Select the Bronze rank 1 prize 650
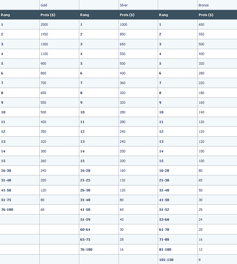Viewport: 237px width, 264px height. pyautogui.click(x=202, y=25)
